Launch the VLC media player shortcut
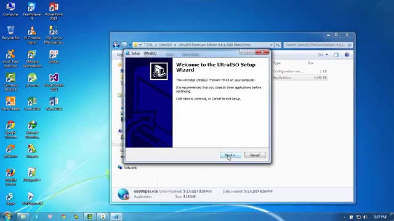The height and width of the screenshot is (221, 394). click(32, 35)
